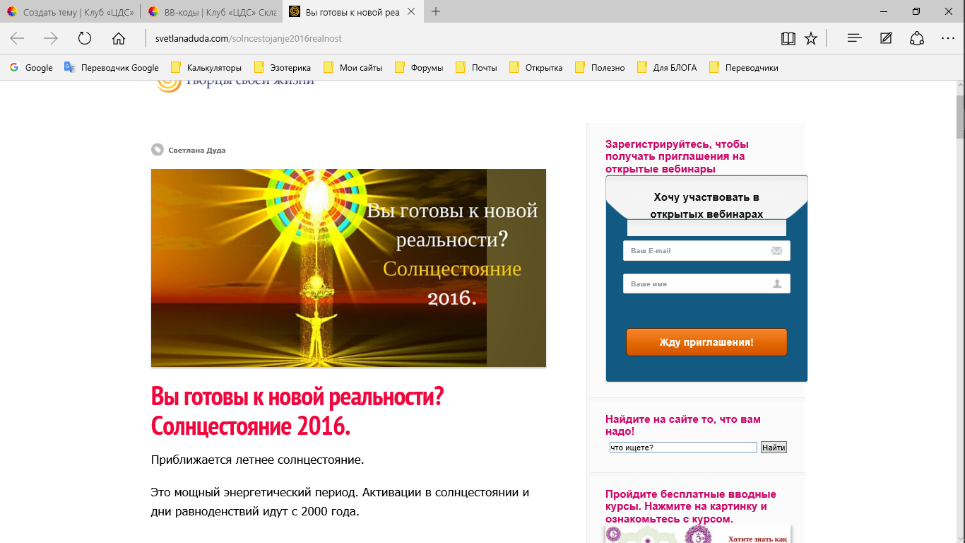The height and width of the screenshot is (543, 965).
Task: Click the address bar URL svetlanaduda.com
Action: pos(249,38)
